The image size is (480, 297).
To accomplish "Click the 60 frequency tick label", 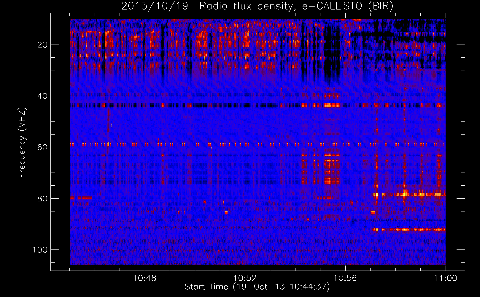I will [x=42, y=147].
